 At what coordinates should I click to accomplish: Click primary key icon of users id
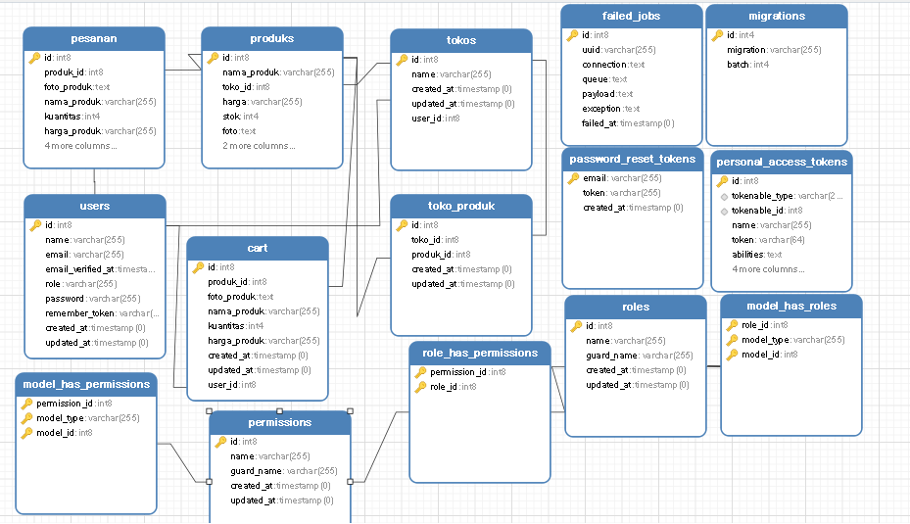point(35,225)
